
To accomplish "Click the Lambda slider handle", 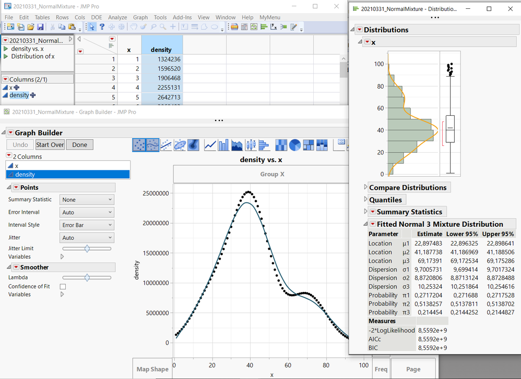I will 87,278.
